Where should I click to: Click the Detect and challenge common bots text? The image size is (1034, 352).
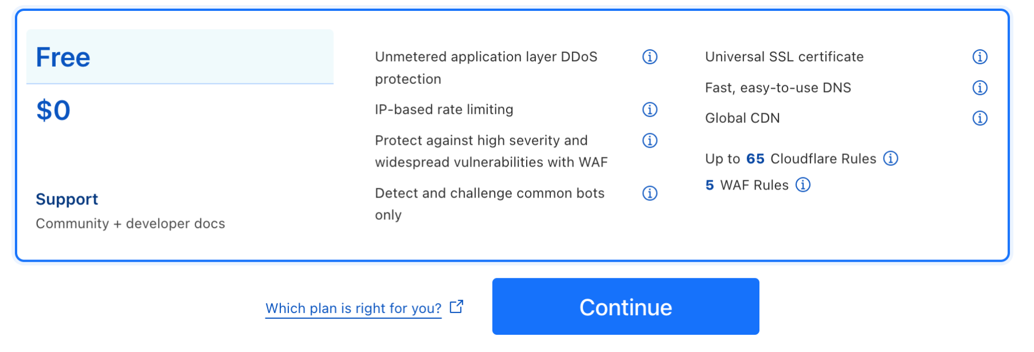[489, 194]
